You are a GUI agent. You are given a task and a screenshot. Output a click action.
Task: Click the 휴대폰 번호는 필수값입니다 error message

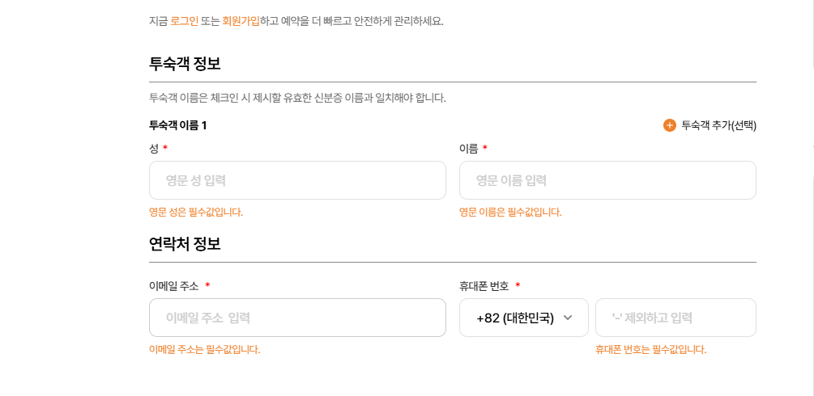click(650, 350)
